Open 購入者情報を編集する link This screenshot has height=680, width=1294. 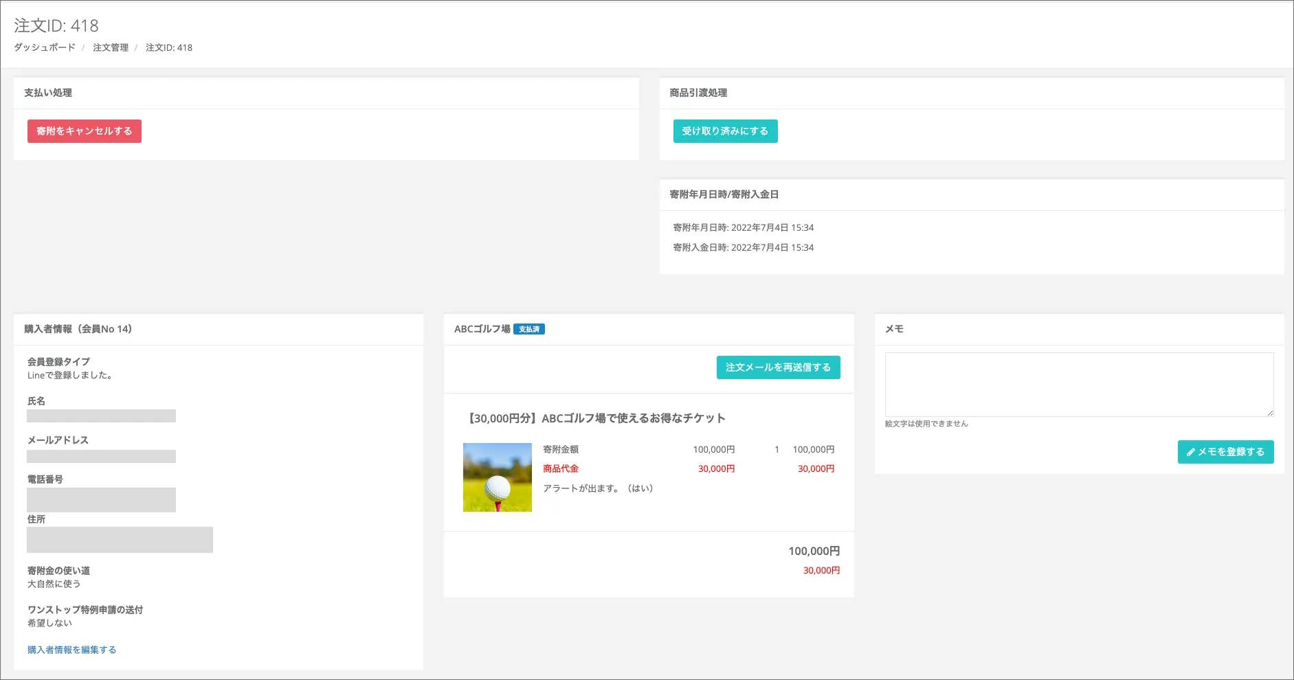[71, 650]
